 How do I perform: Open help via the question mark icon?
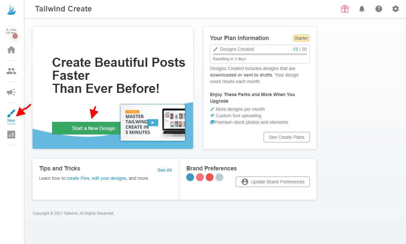click(x=379, y=9)
